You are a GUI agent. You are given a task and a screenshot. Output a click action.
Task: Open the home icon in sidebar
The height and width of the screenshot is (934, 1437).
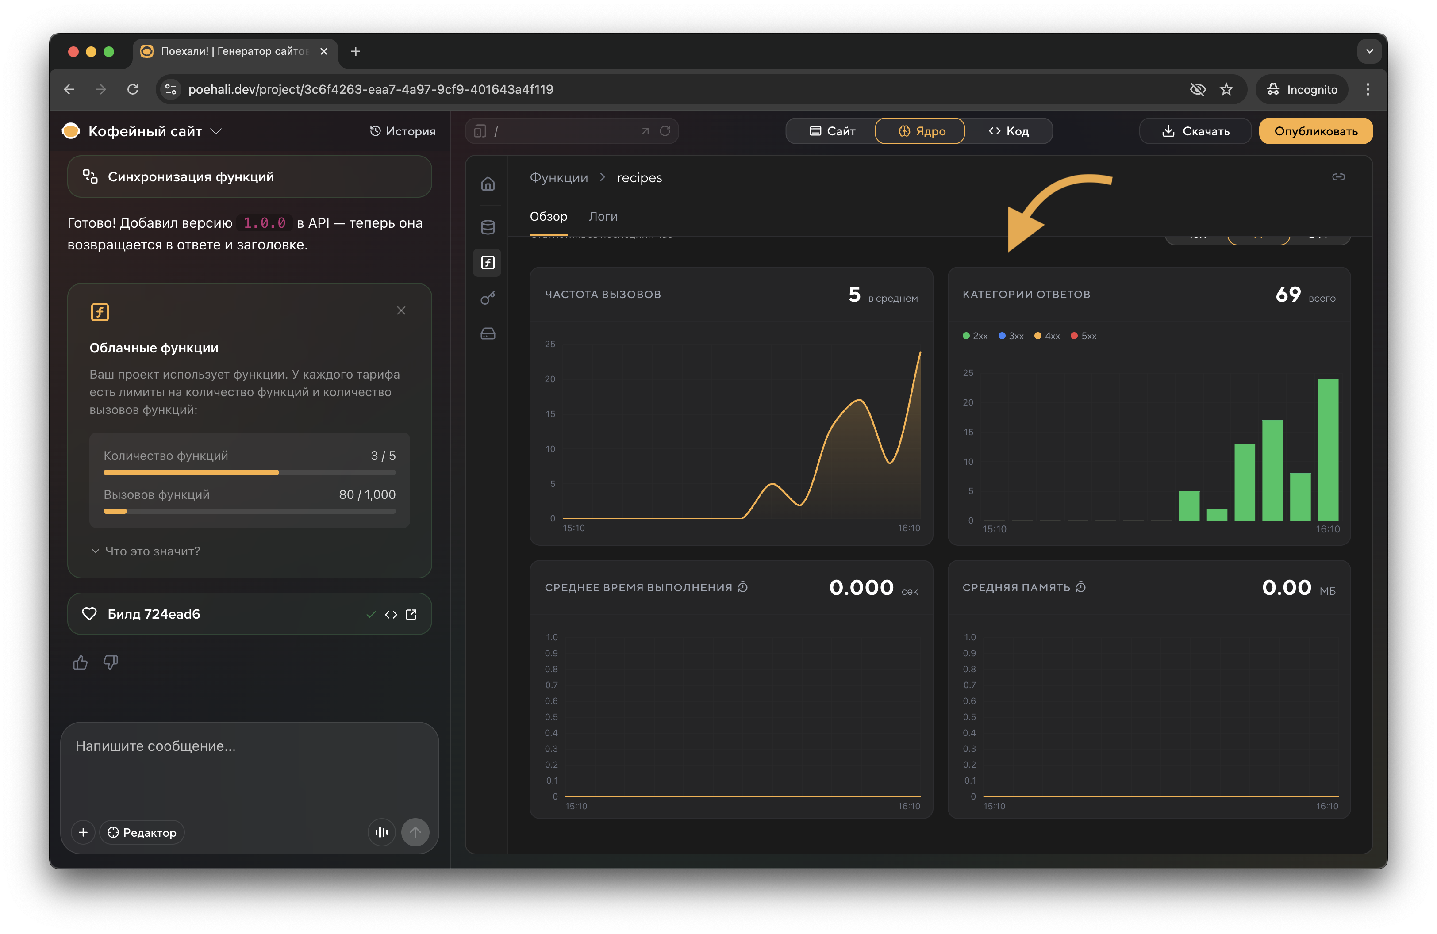488,184
